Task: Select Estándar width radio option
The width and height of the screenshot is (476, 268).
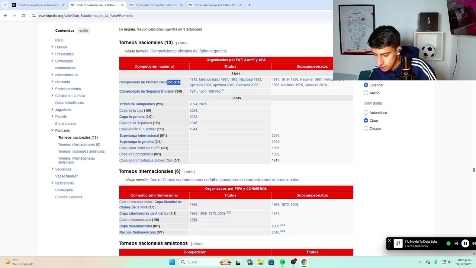Action: pyautogui.click(x=366, y=85)
